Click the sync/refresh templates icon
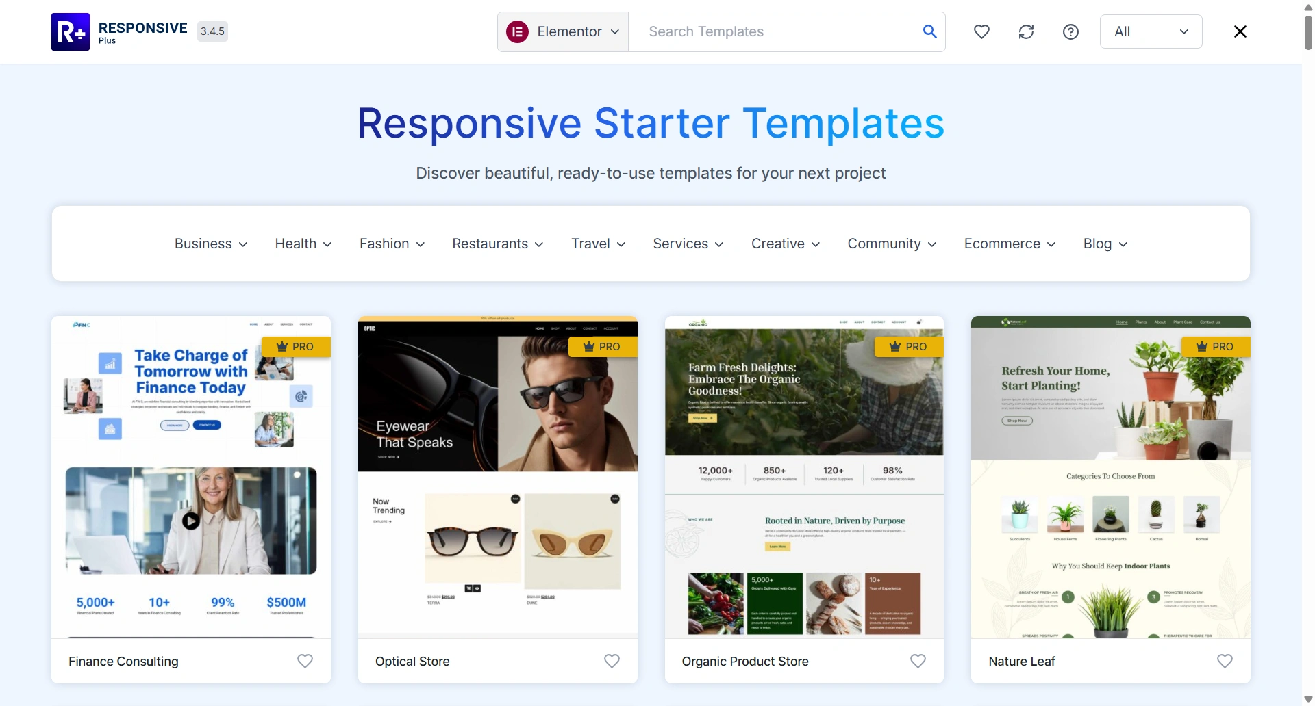1315x706 pixels. [x=1026, y=31]
